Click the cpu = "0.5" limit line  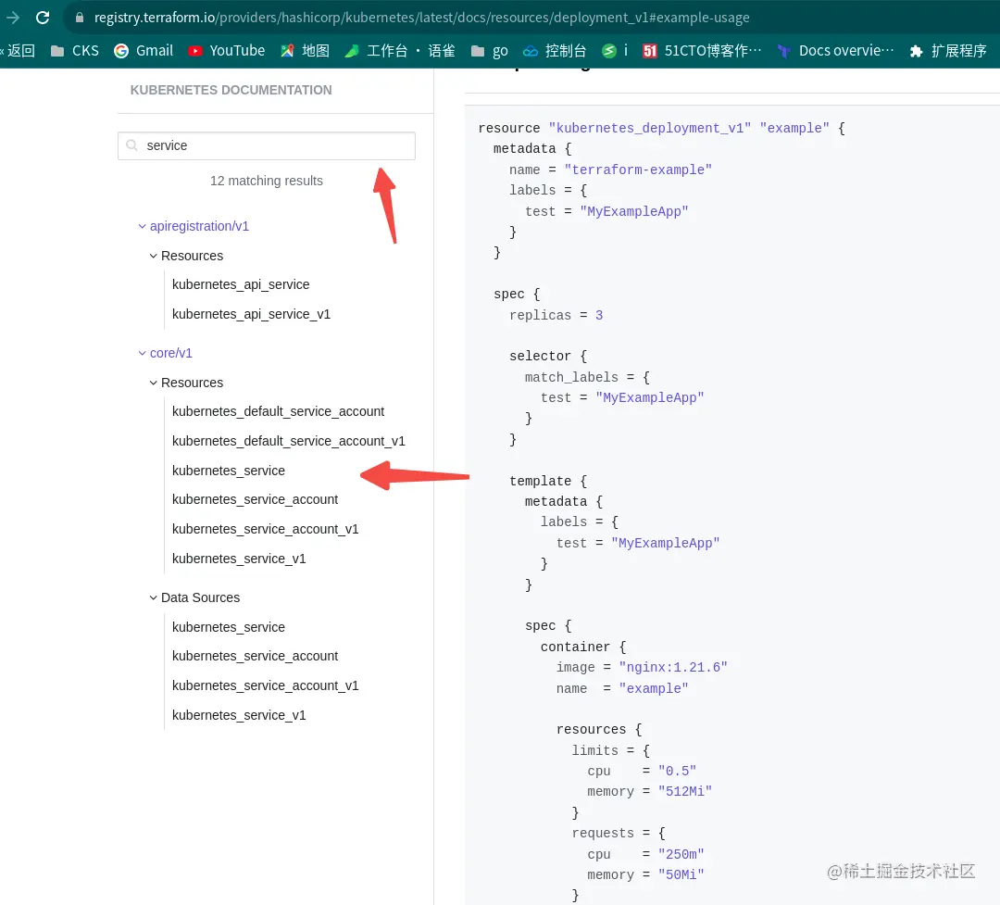pos(642,771)
